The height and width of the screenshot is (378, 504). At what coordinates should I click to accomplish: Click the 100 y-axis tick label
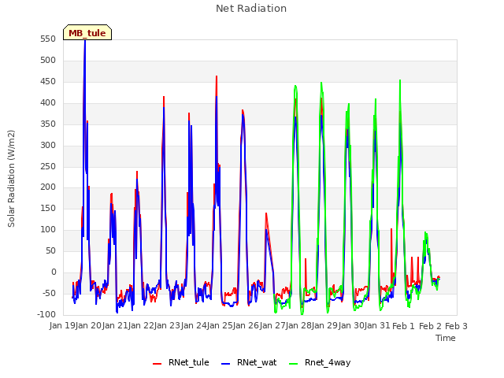[48, 229]
